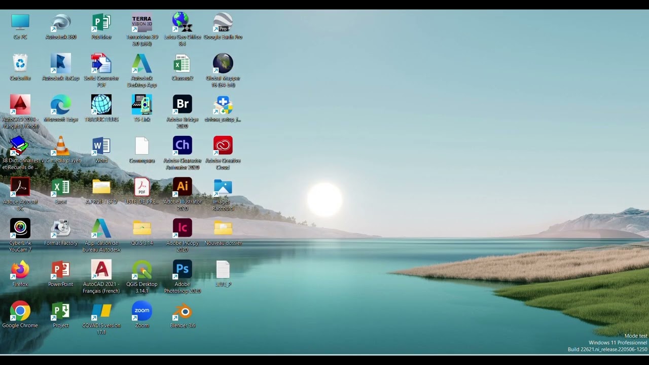Select the Google Chrome shortcut
The height and width of the screenshot is (365, 649).
(x=20, y=311)
